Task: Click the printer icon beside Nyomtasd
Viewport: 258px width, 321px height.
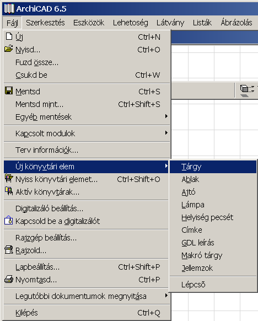Action: tap(9, 279)
